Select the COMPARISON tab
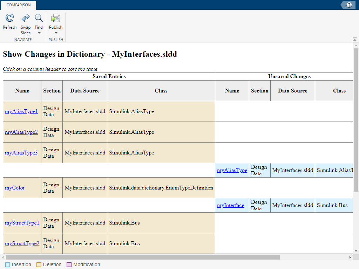Image resolution: width=359 pixels, height=269 pixels. click(18, 5)
